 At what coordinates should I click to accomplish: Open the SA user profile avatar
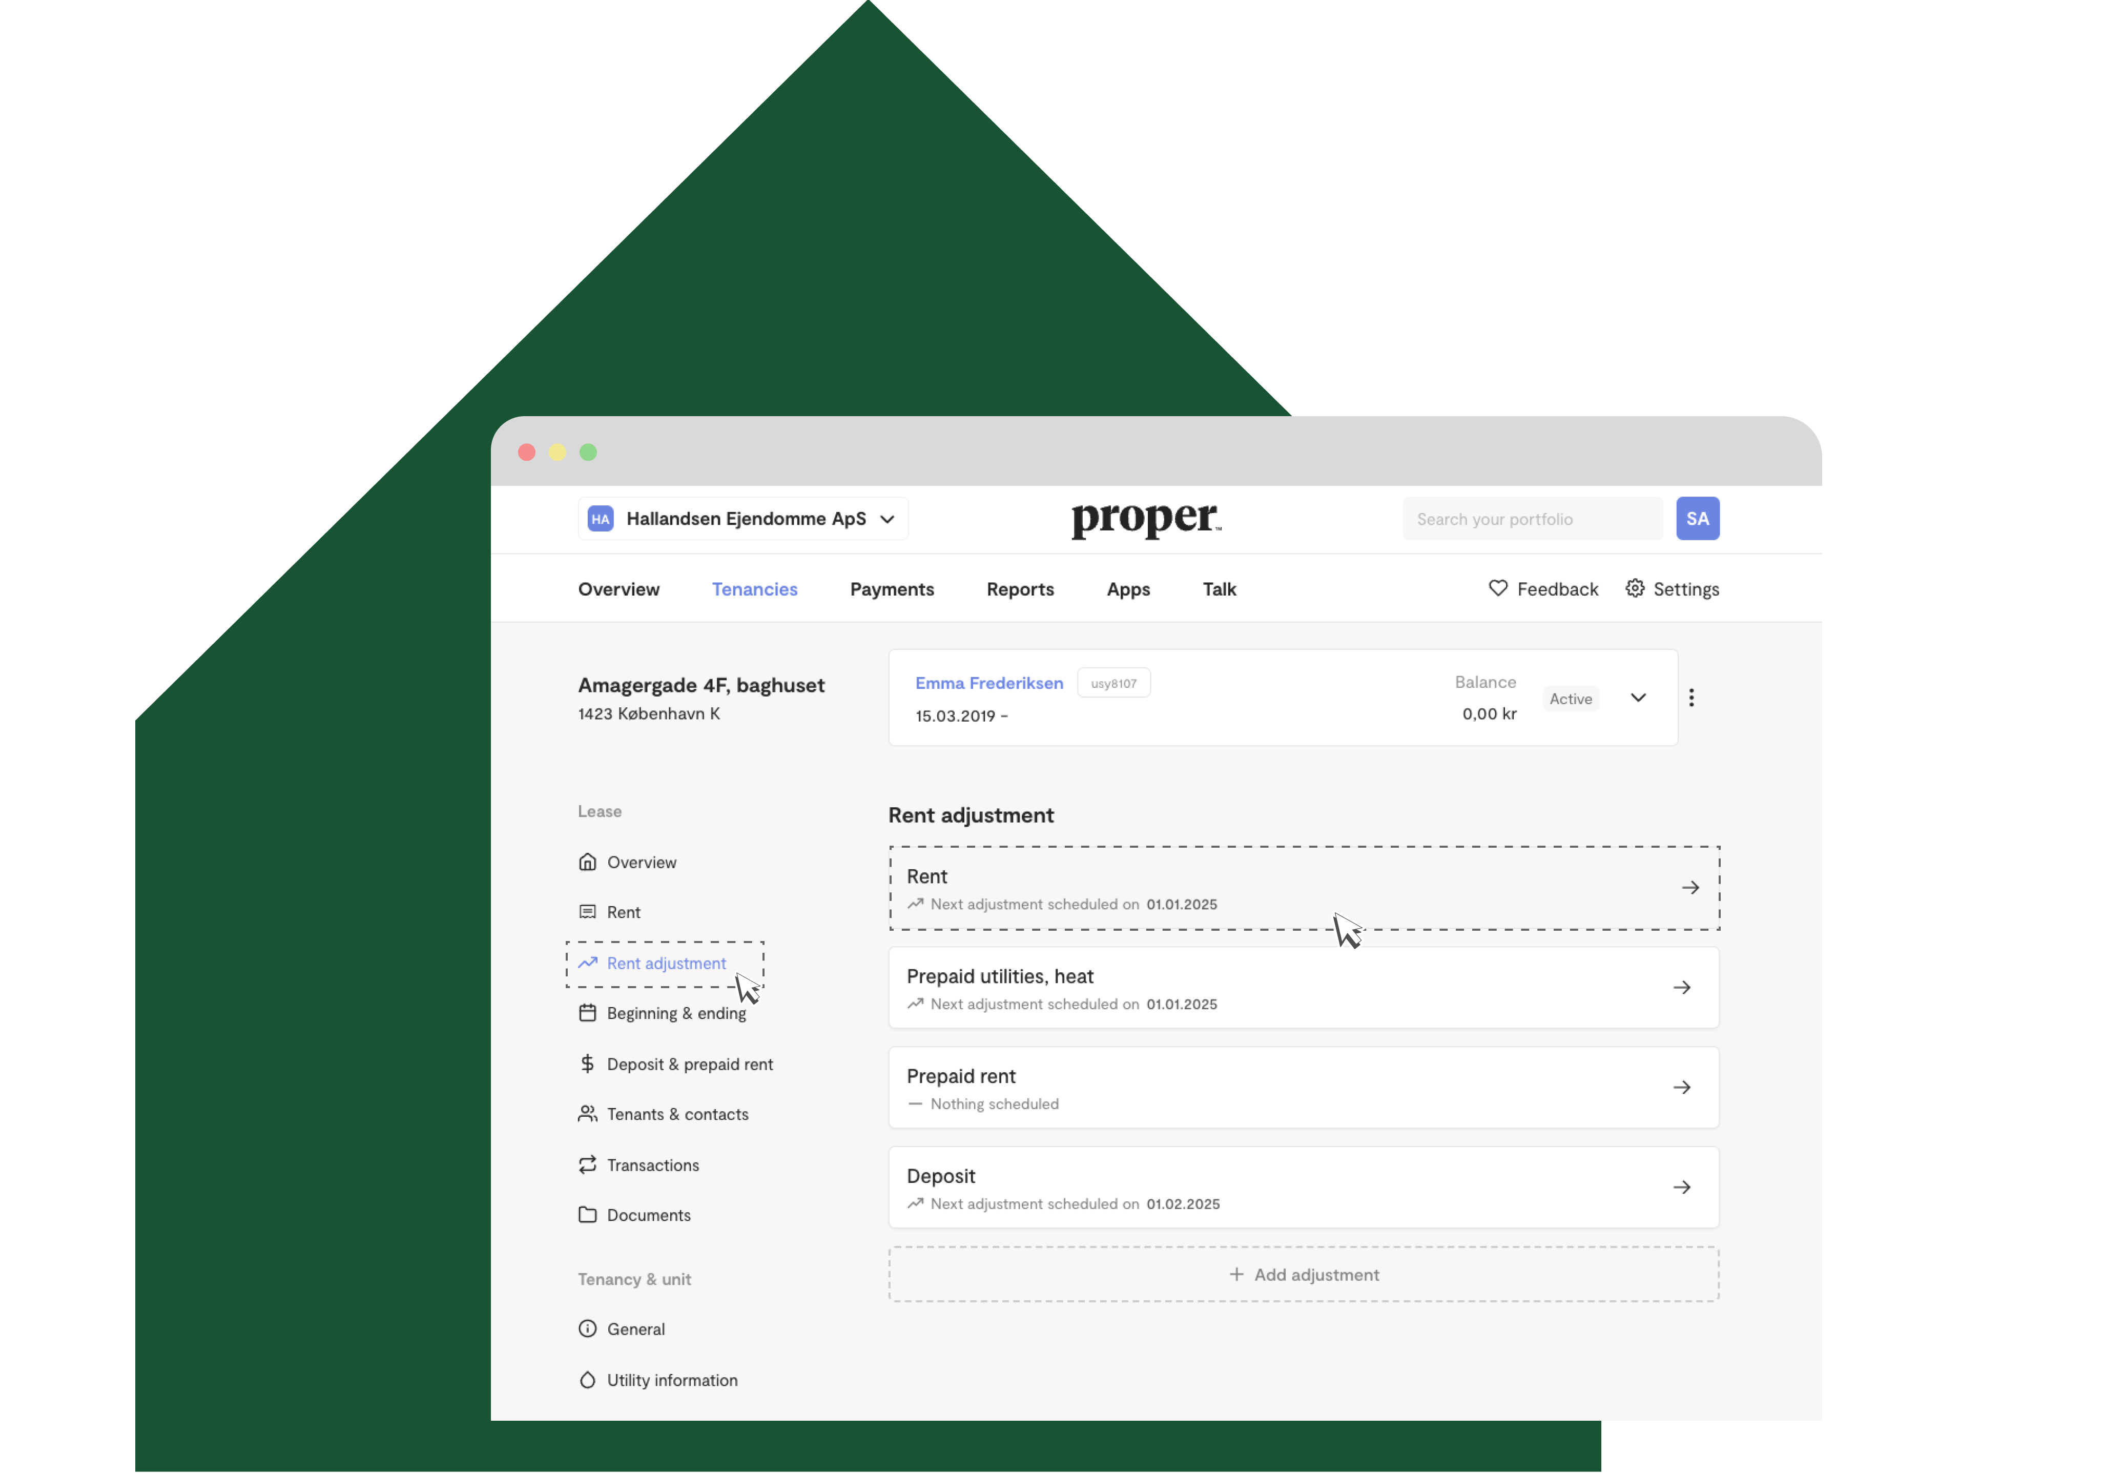tap(1697, 519)
